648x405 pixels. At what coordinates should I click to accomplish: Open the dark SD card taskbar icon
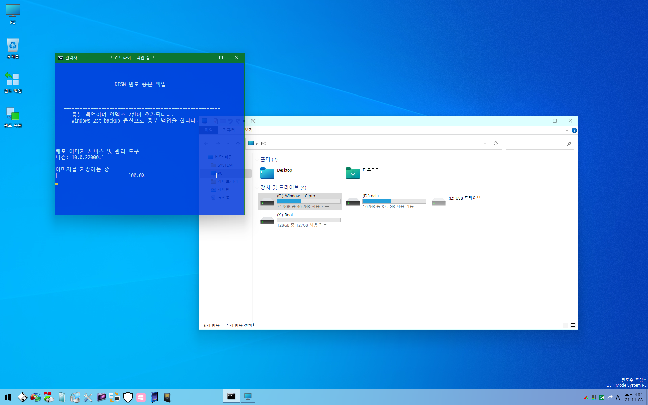pos(167,397)
